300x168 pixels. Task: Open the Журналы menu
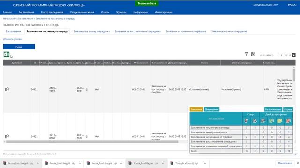(x=121, y=12)
